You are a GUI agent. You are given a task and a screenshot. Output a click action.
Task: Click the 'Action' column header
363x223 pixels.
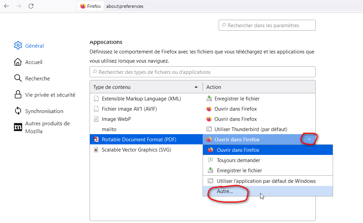coord(214,87)
